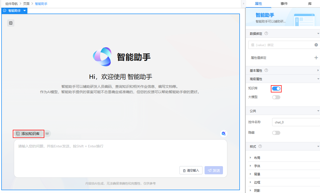
Task: Click help icon next to 数据绑定
Action: click(266, 34)
